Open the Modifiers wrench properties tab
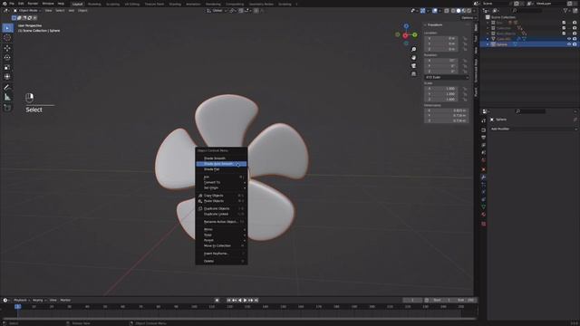Screen dimensions: 580x326 click(x=483, y=177)
